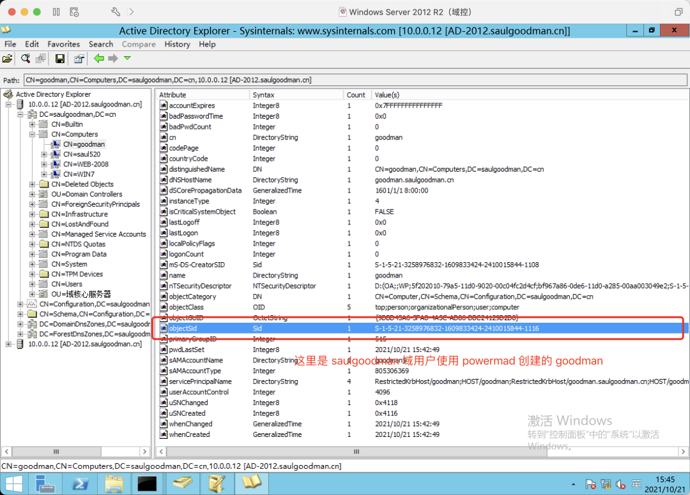The image size is (690, 495).
Task: Click the servicePrincipalName attribute icon
Action: pos(164,381)
